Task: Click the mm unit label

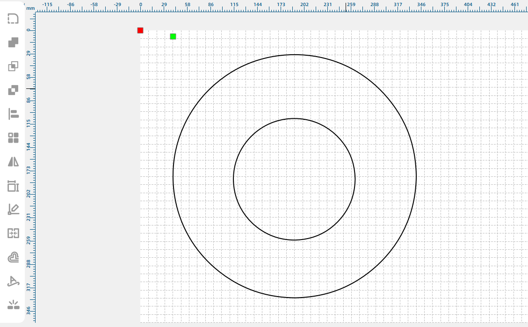Action: click(30, 8)
